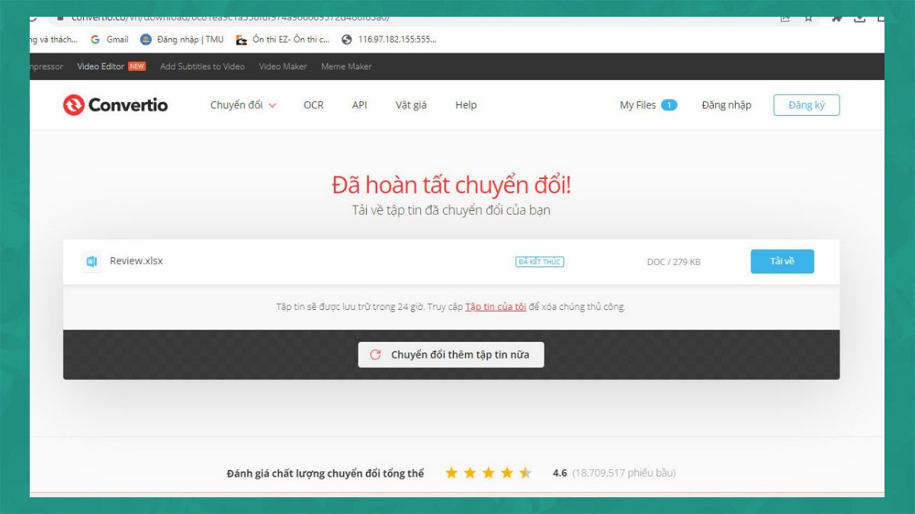Go to the OCR page
Viewport: 915px width, 514px height.
click(313, 105)
